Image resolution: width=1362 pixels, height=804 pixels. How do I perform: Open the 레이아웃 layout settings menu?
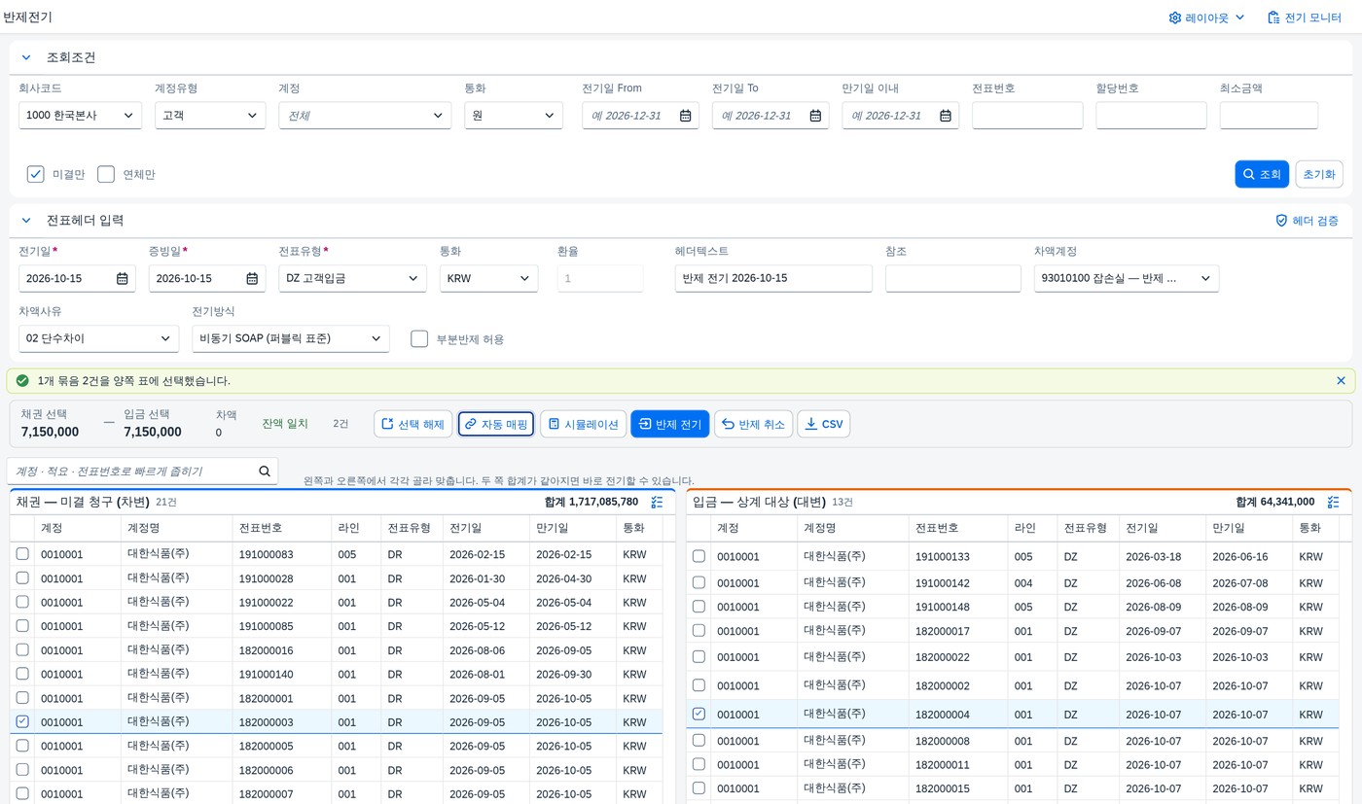[1206, 17]
